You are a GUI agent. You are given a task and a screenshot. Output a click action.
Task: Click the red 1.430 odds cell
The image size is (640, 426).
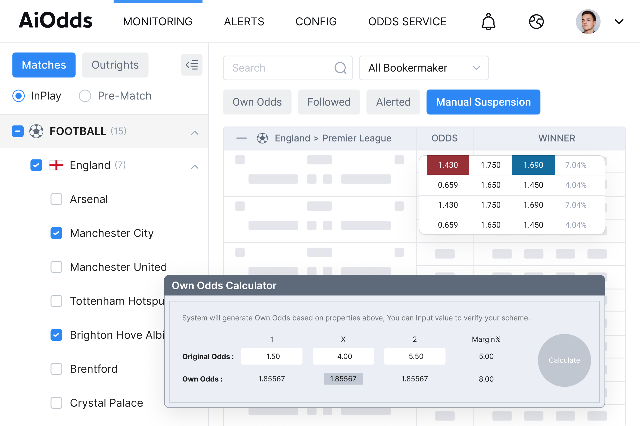[448, 165]
